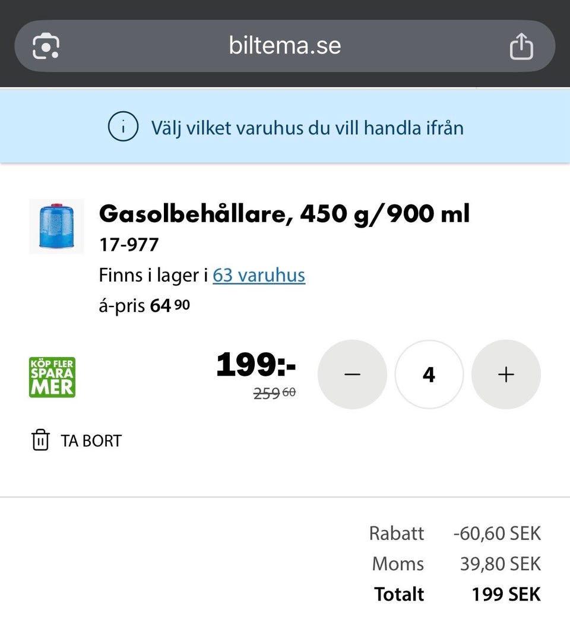Tap the biltema.se address text
The height and width of the screenshot is (625, 570).
(x=285, y=46)
